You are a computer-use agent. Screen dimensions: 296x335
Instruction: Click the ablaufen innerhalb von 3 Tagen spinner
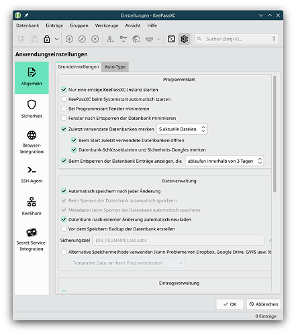pyautogui.click(x=225, y=161)
